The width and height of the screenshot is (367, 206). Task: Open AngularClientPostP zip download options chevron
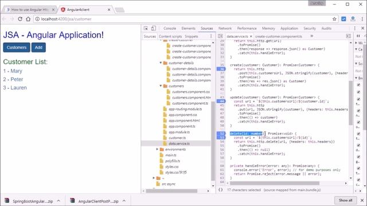tap(124, 201)
